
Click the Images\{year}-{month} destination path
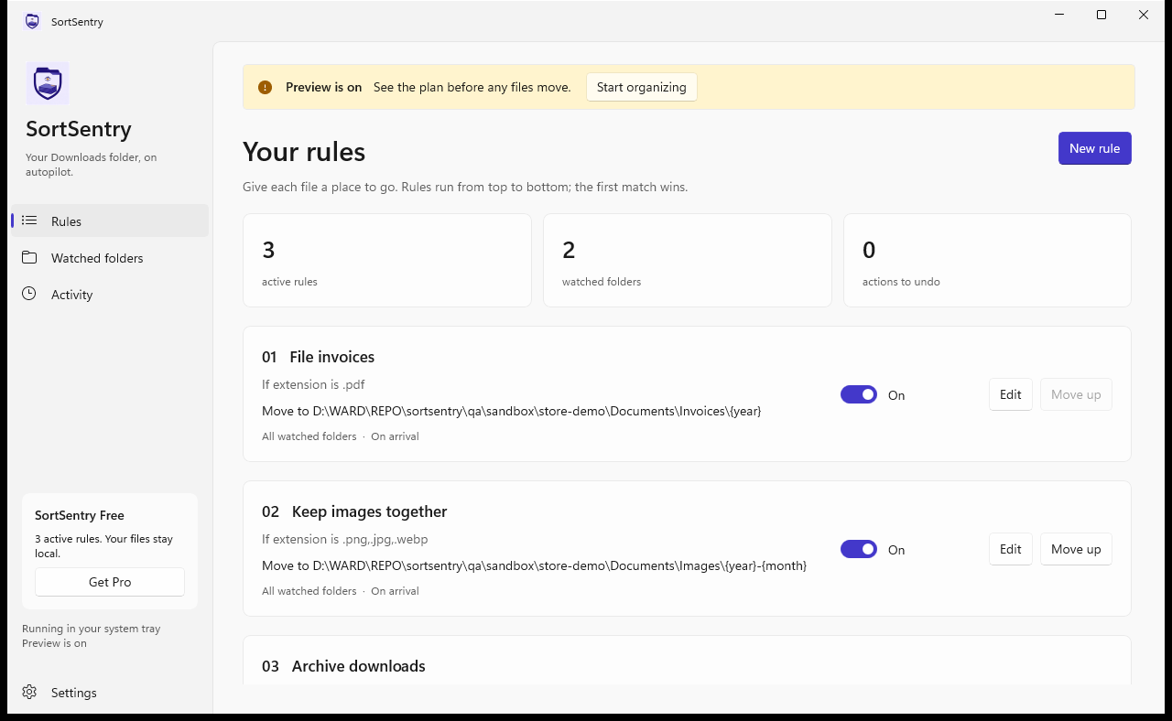pyautogui.click(x=534, y=565)
